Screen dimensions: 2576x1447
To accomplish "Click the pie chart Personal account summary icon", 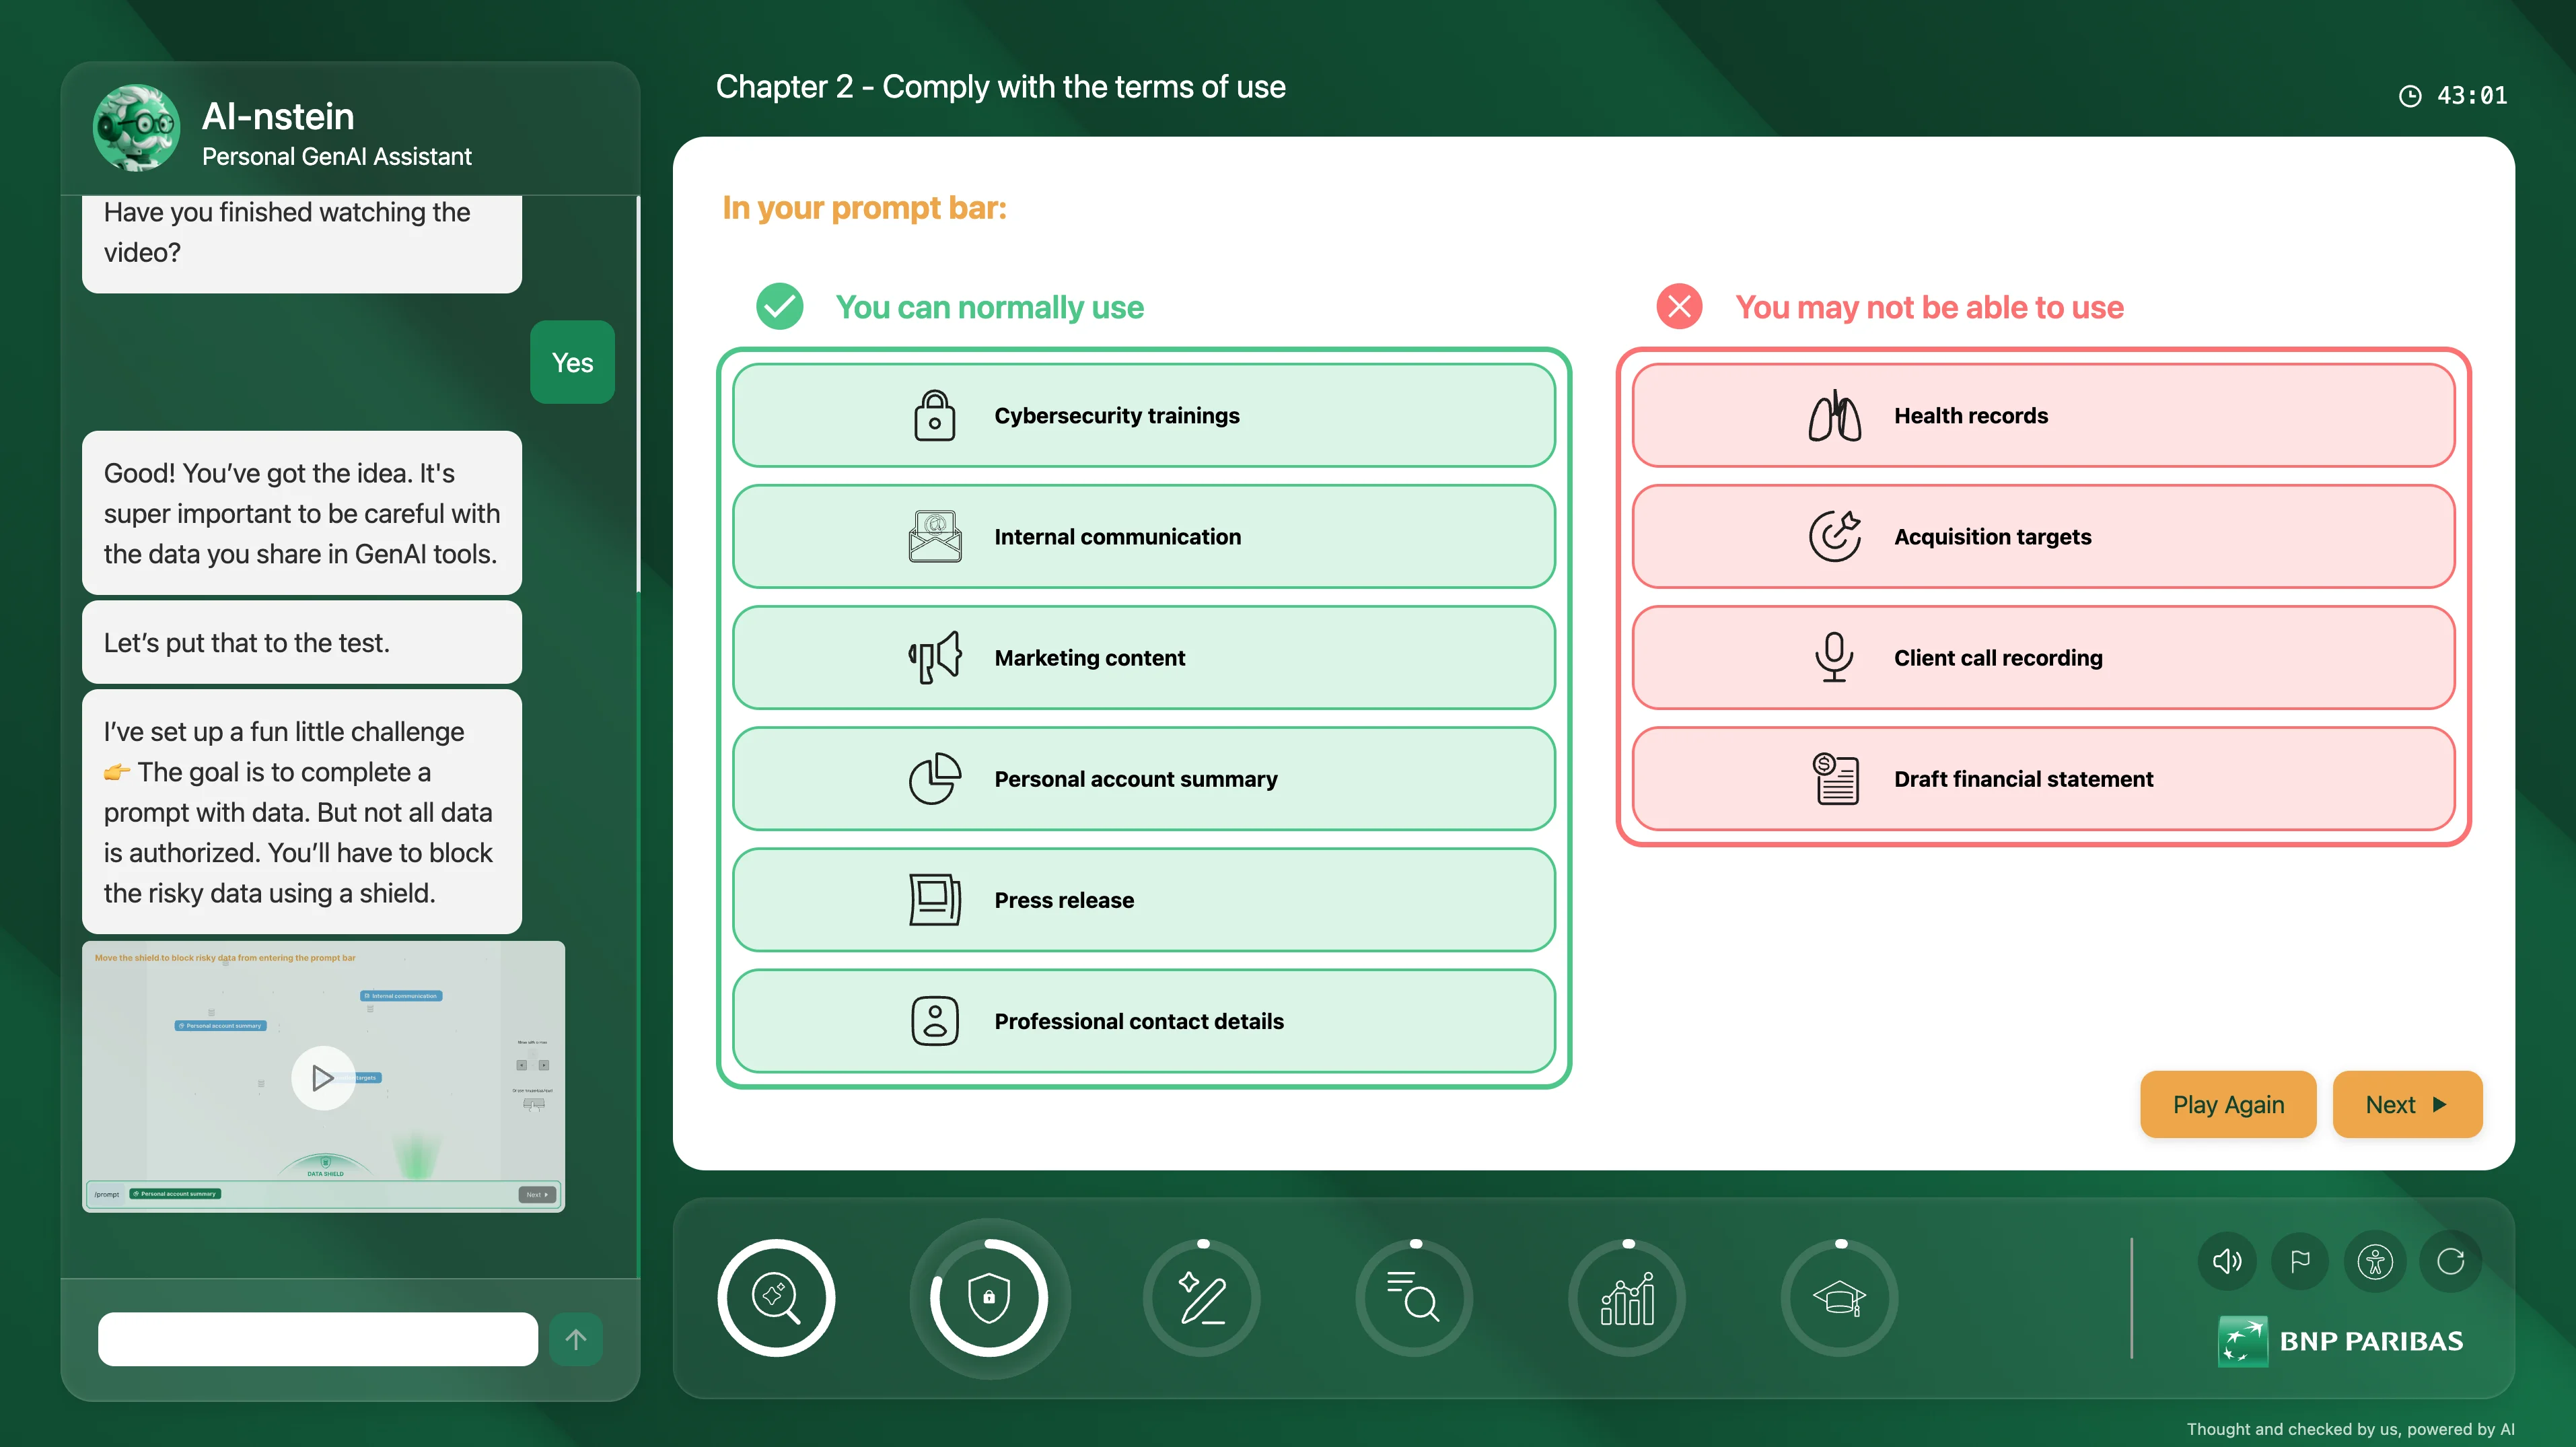I will (935, 778).
